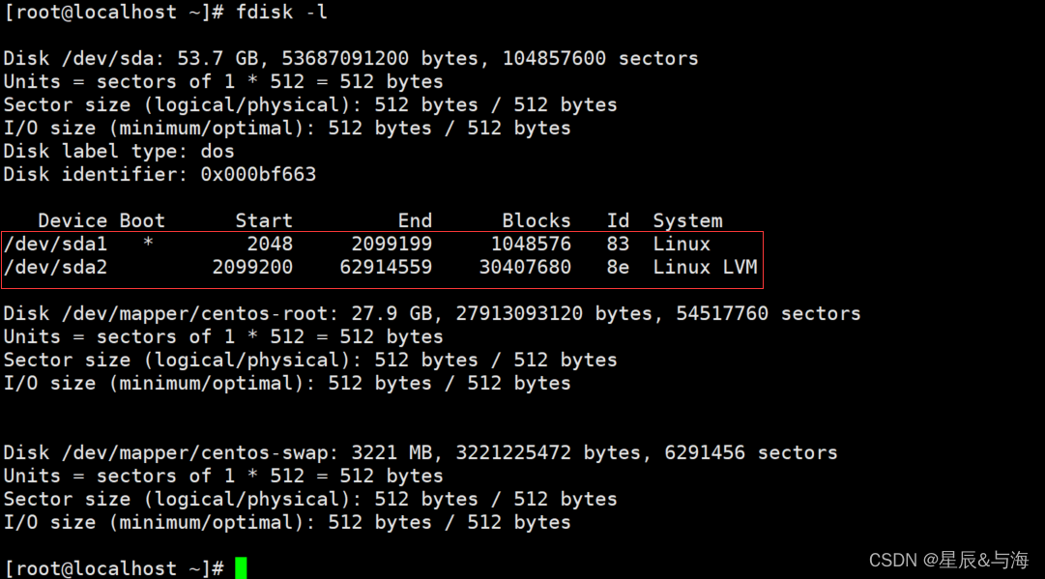Click end sector '2099199'

(x=392, y=244)
